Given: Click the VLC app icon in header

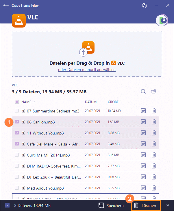Looking at the screenshot, I should point(19,21).
